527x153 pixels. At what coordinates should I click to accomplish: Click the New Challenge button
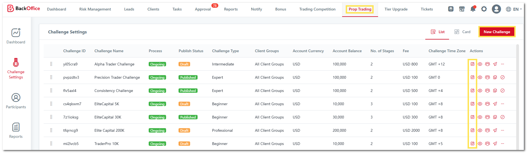tap(497, 32)
